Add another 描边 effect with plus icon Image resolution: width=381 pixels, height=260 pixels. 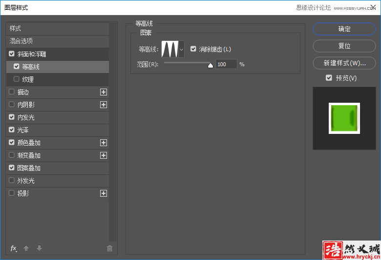104,92
